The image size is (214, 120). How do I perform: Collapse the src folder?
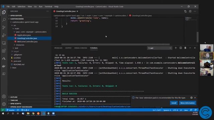coord(29,25)
